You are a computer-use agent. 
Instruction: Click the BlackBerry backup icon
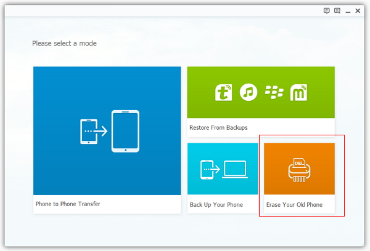point(274,92)
